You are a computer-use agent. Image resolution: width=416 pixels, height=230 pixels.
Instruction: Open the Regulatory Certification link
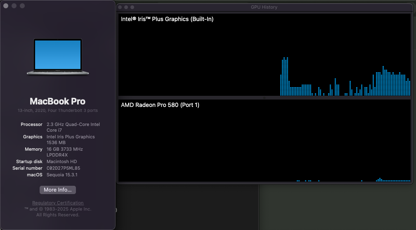[58, 203]
